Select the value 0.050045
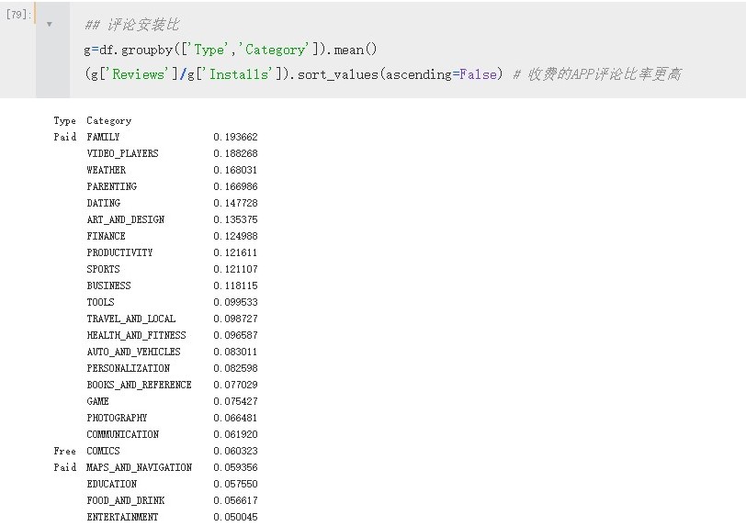This screenshot has height=526, width=746. 235,517
